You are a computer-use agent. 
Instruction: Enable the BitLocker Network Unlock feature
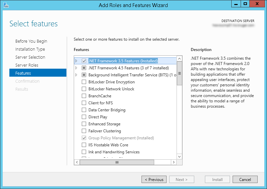click(84, 89)
